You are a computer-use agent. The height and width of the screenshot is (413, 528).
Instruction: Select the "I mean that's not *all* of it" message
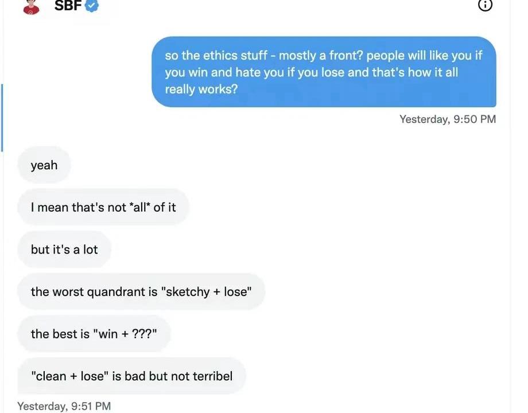click(x=103, y=207)
